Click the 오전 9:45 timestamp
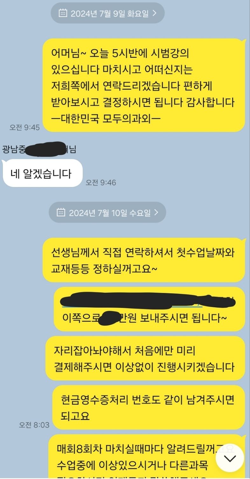 point(24,127)
